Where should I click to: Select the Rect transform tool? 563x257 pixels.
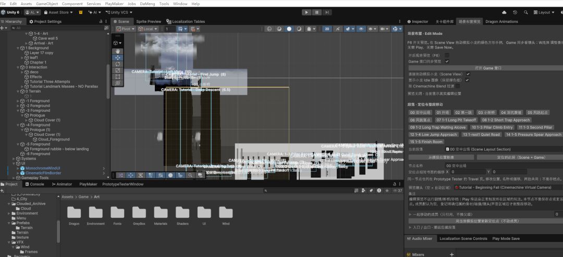pyautogui.click(x=117, y=76)
